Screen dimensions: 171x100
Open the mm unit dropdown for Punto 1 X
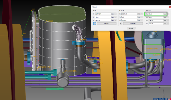click(114, 14)
